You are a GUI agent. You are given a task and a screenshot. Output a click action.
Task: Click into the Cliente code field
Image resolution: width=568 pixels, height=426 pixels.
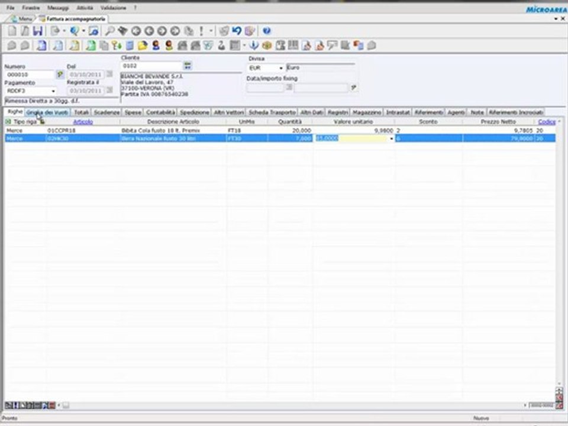[x=152, y=66]
